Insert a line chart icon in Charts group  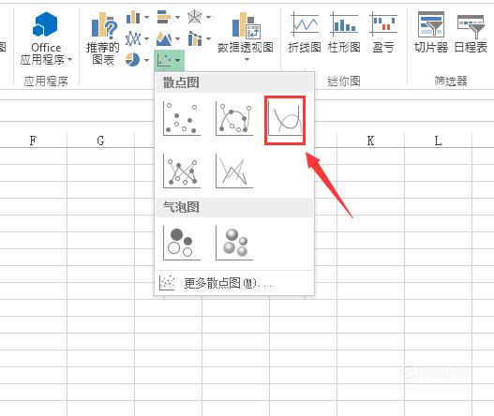click(133, 38)
